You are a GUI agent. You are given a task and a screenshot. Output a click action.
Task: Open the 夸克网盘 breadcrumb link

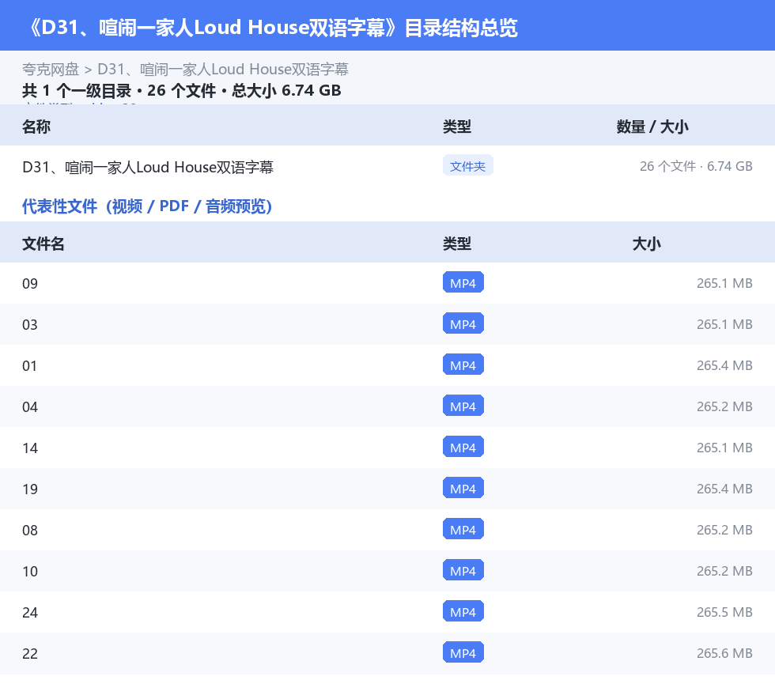[51, 70]
